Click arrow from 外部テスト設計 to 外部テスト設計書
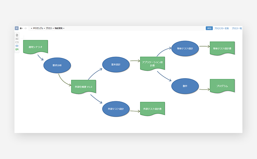257x159 pixels. (x=135, y=111)
